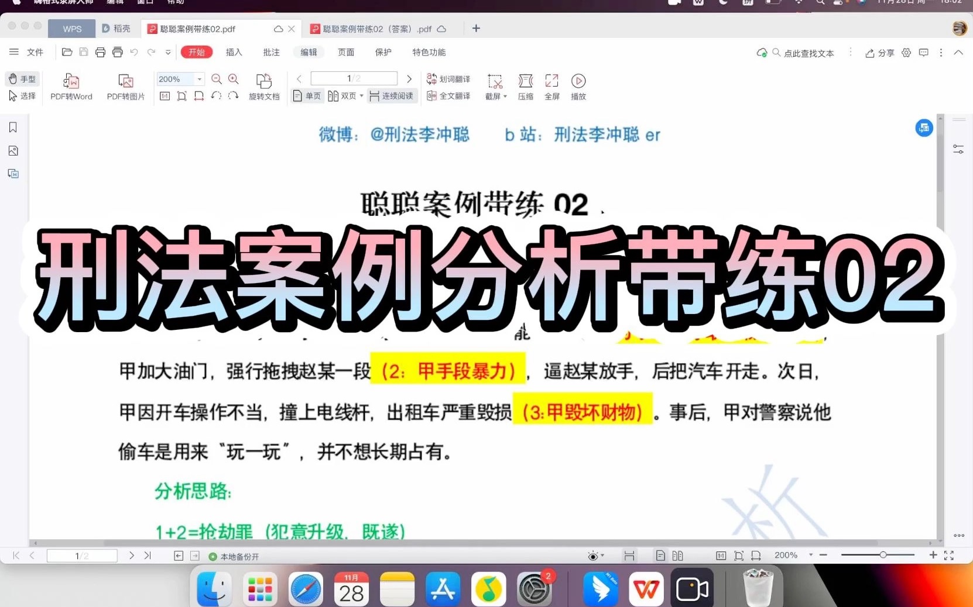This screenshot has height=607, width=973.
Task: Open PDF转图片 conversion tool
Action: pyautogui.click(x=125, y=87)
